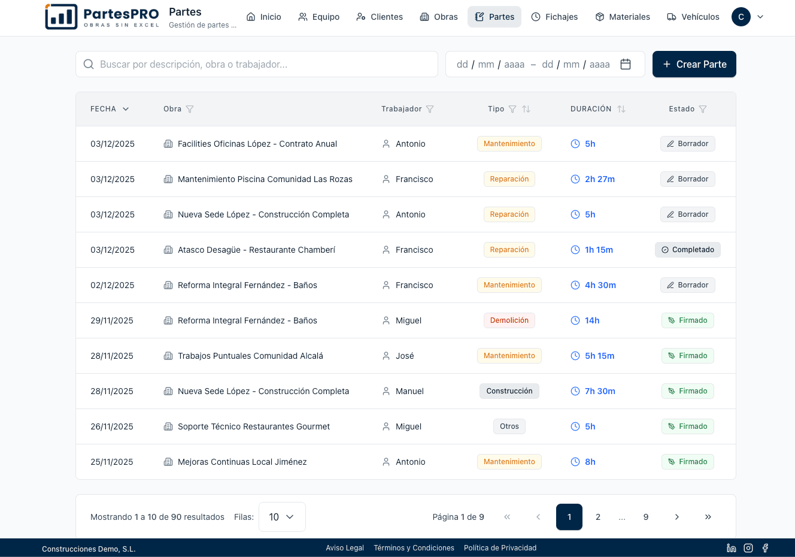Open the Política de Privacidad link
Screen dimensions: 795x557
tap(500, 548)
